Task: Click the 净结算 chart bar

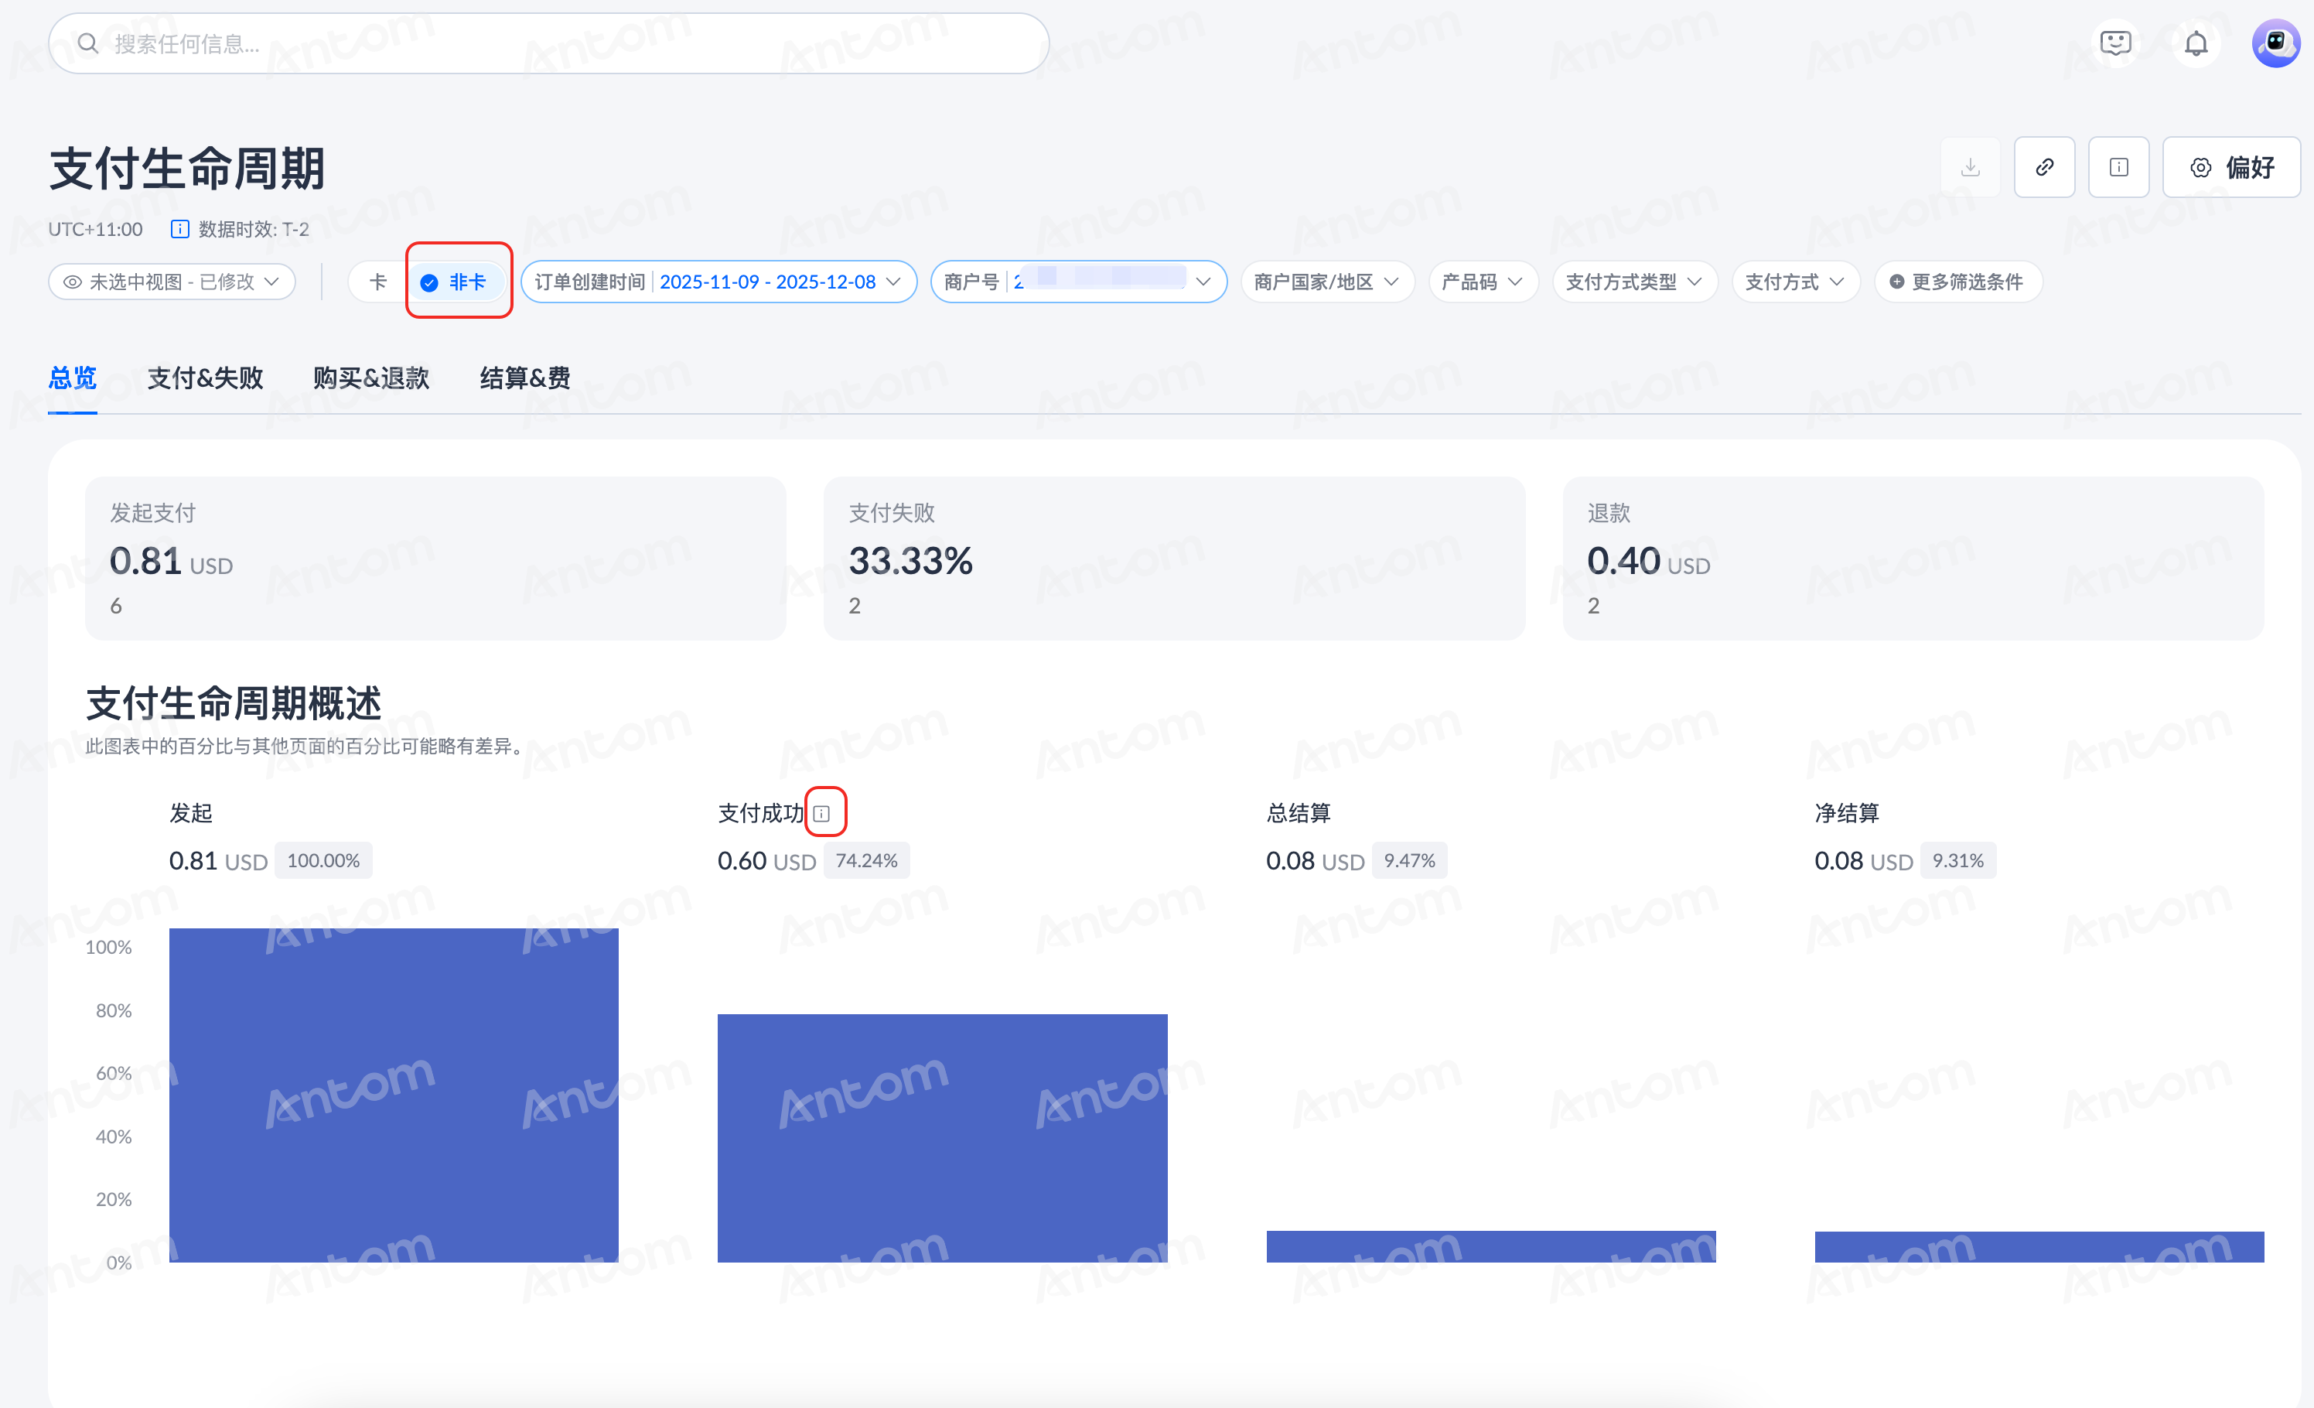Action: (x=2039, y=1246)
